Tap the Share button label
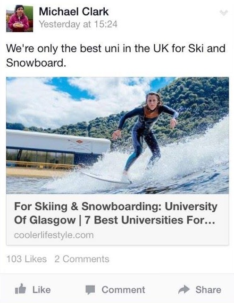 pos(209,290)
